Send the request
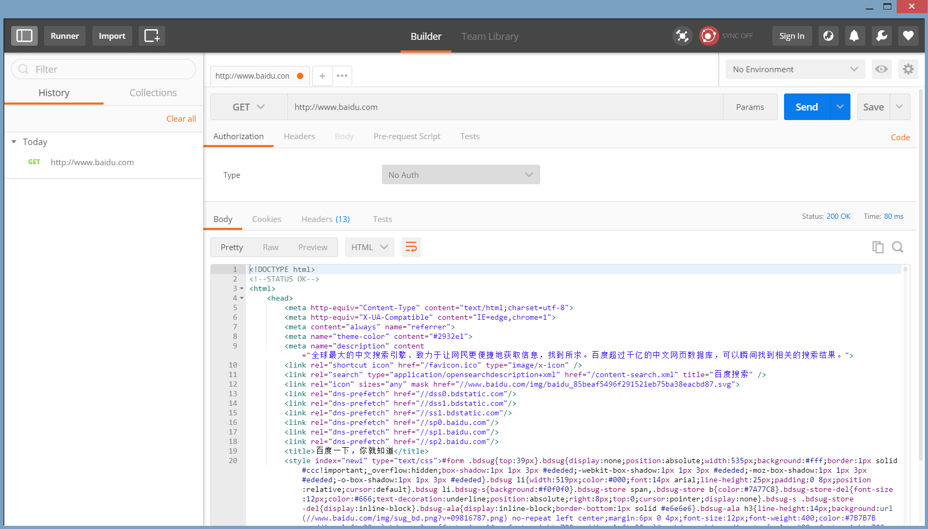 [x=807, y=107]
